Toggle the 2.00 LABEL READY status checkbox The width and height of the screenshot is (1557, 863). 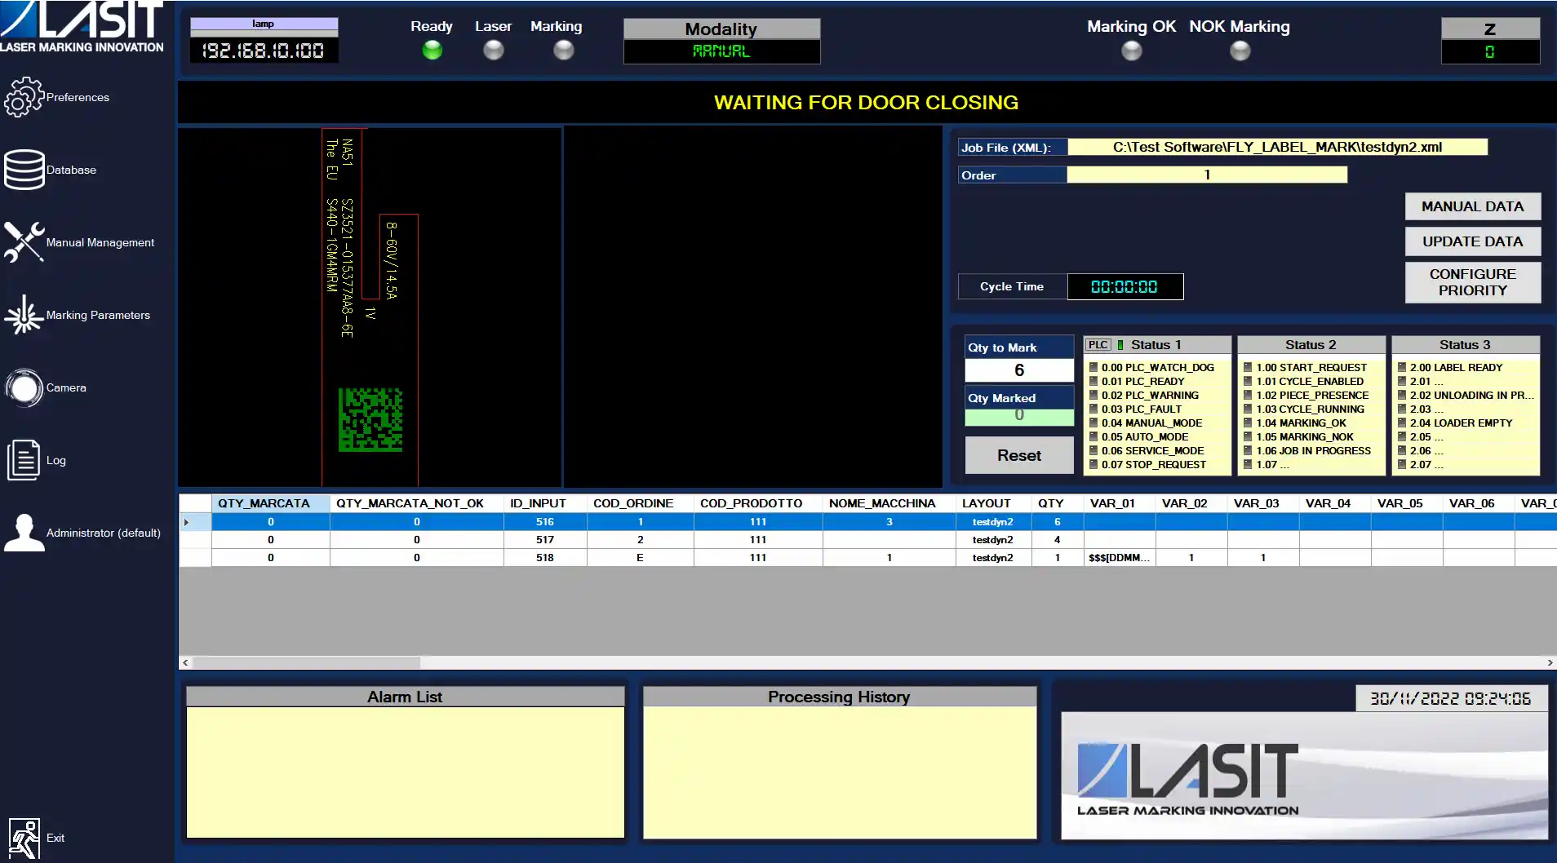(x=1402, y=368)
